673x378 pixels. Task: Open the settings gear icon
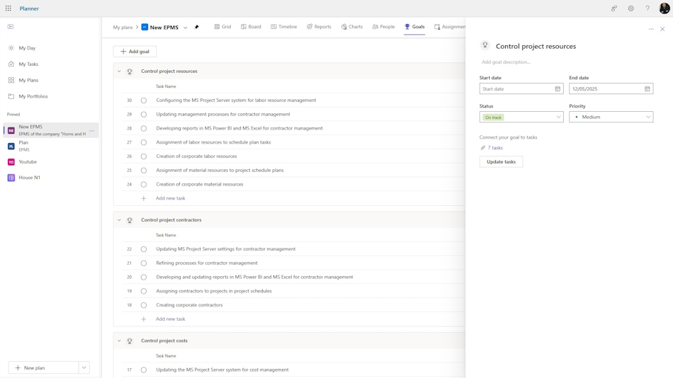[x=630, y=8]
